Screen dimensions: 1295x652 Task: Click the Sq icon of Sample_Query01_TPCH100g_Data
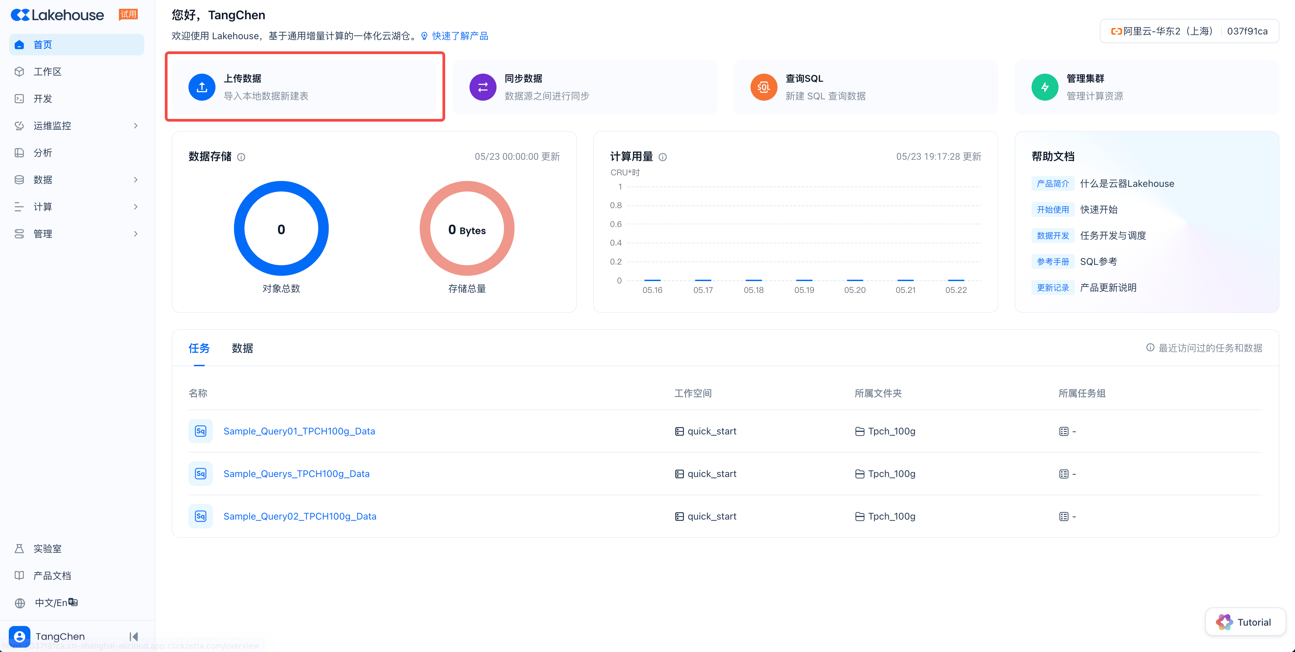(201, 431)
